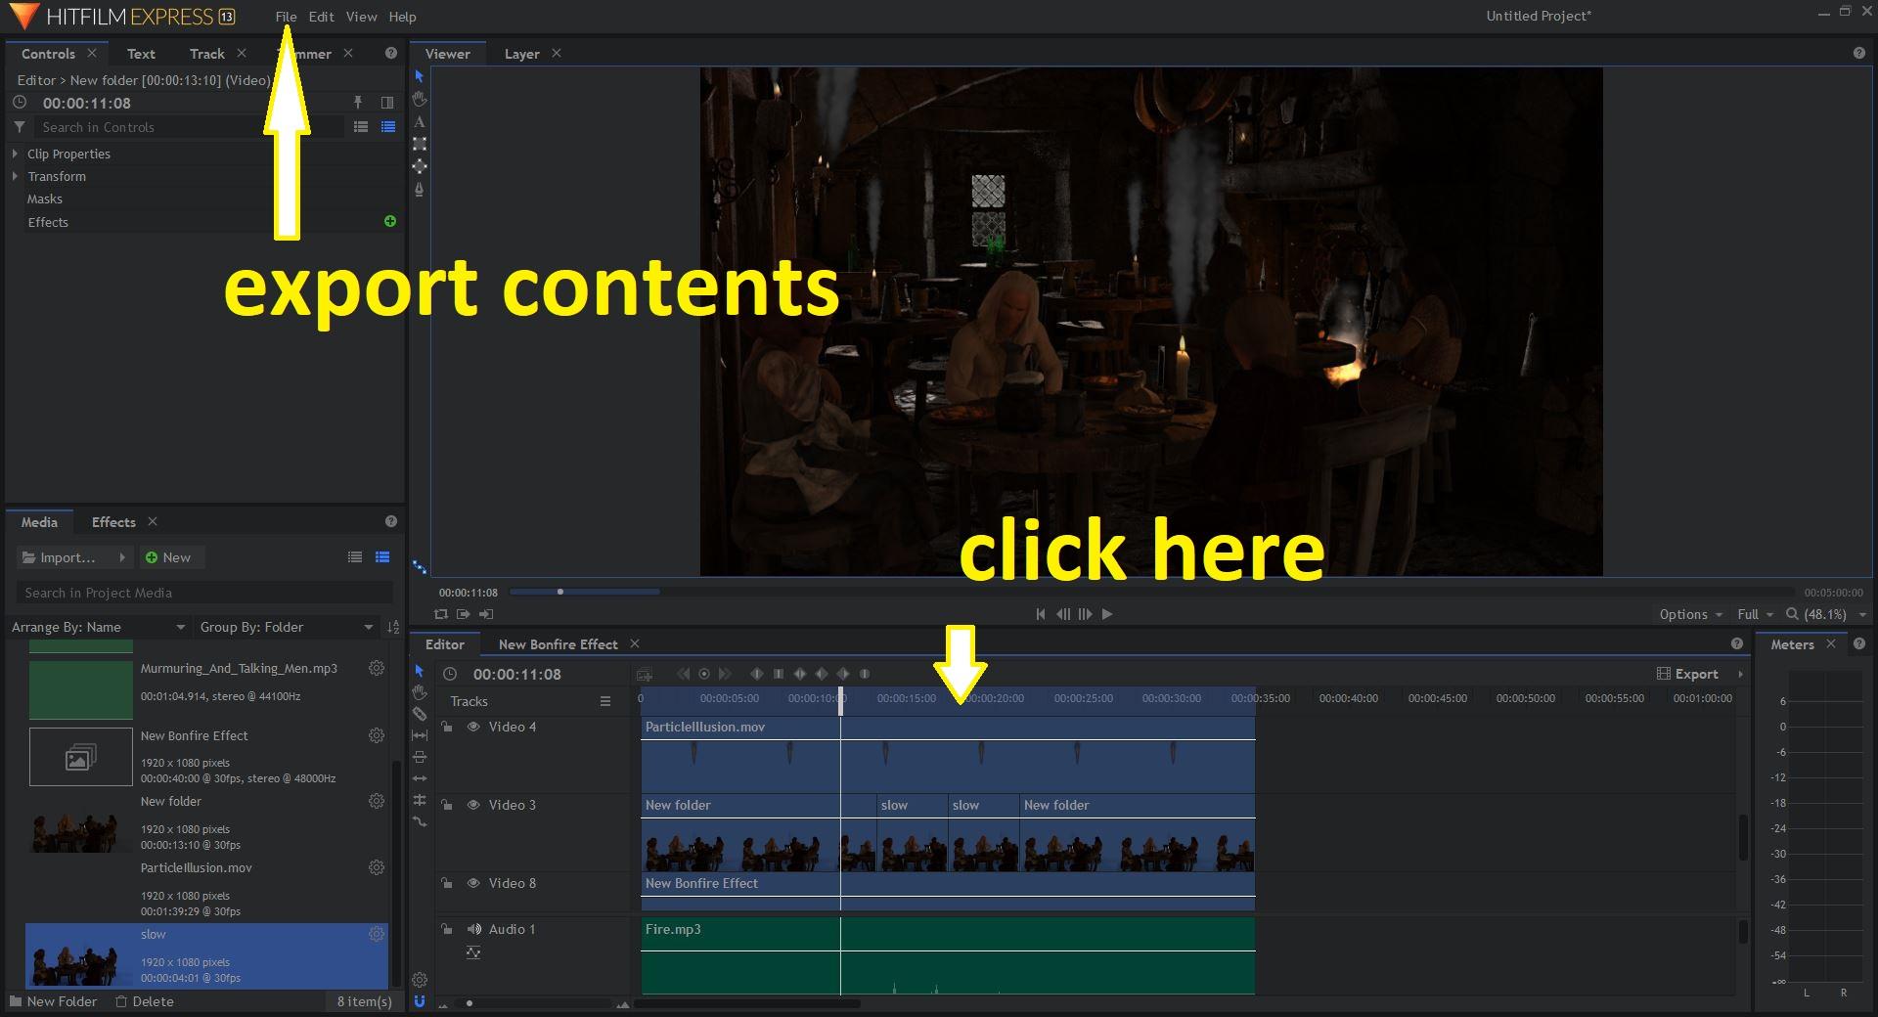Viewport: 1878px width, 1017px height.
Task: Click the audio envelope icon under Audio 1
Action: (473, 952)
